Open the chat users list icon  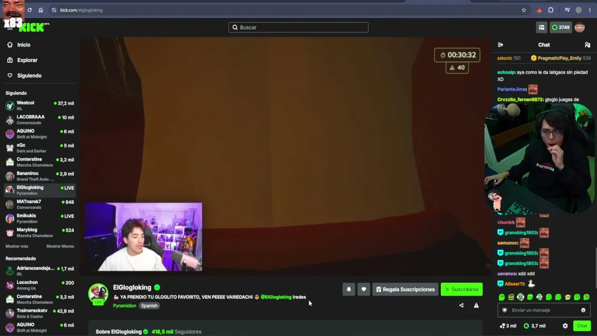[588, 45]
